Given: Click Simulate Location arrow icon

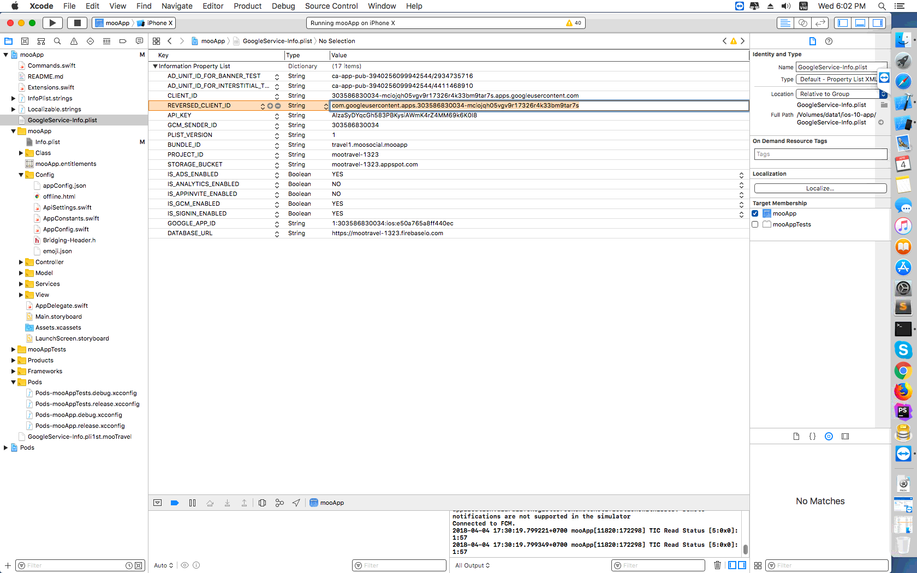Looking at the screenshot, I should coord(296,503).
